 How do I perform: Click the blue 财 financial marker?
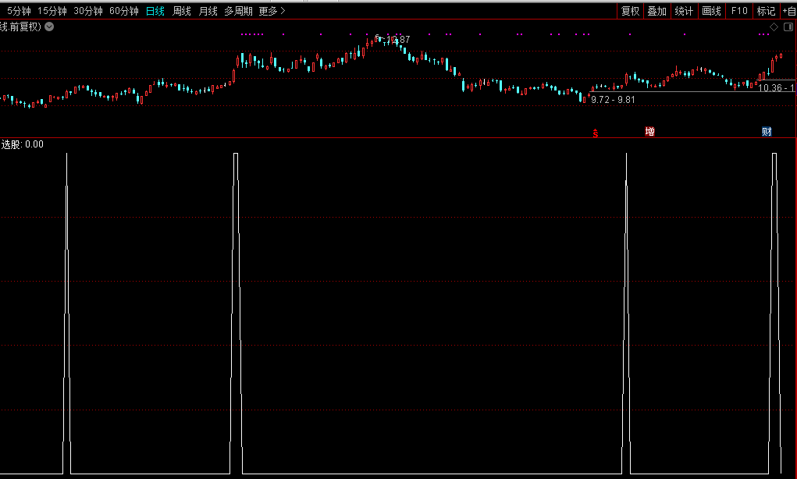pyautogui.click(x=767, y=132)
